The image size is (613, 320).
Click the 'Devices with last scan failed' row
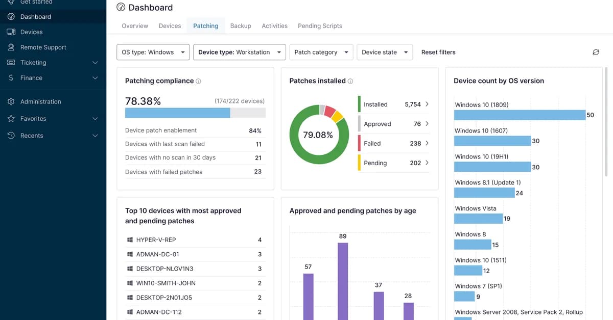[195, 144]
